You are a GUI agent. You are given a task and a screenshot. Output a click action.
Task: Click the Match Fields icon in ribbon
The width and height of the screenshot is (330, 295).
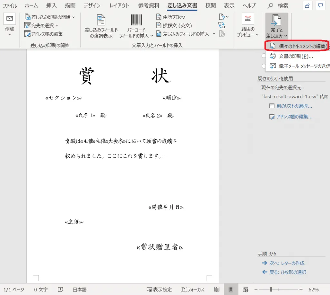pyautogui.click(x=221, y=25)
